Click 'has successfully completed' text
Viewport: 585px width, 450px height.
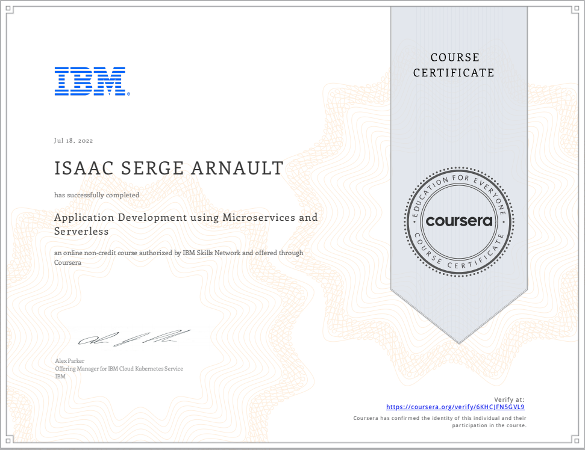96,195
